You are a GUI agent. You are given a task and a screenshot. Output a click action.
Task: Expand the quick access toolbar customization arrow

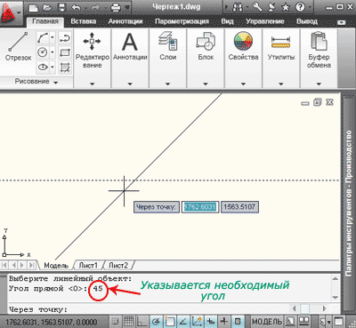click(127, 7)
